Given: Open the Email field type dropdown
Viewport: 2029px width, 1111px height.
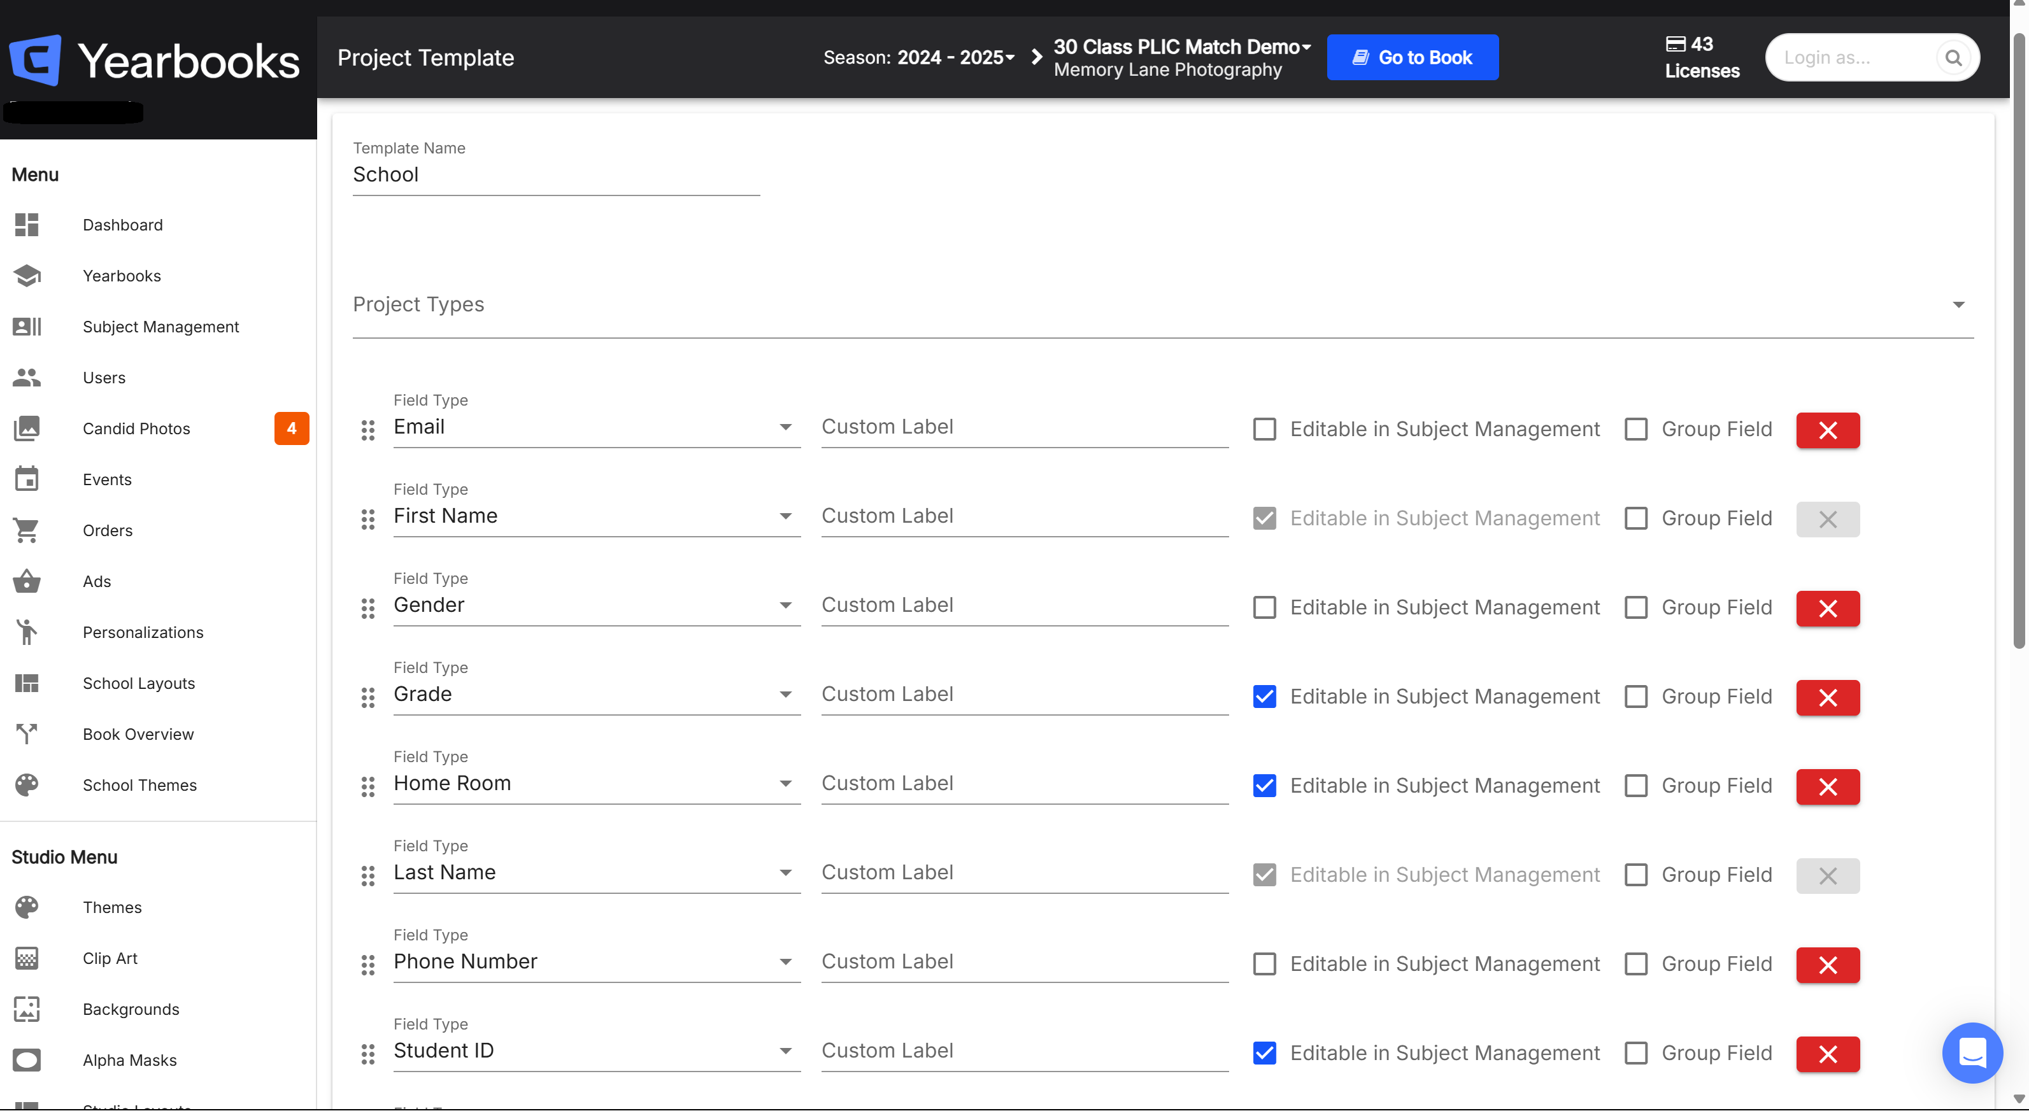Looking at the screenshot, I should (597, 428).
